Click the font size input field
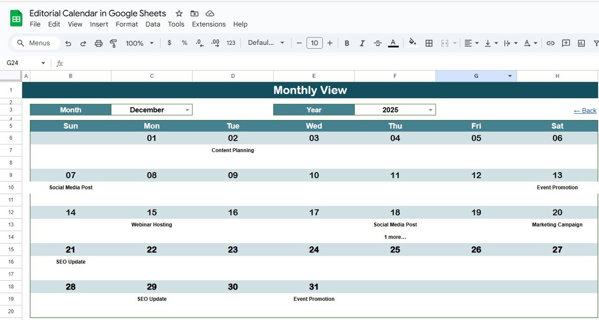Screen dimensions: 599x320 (x=314, y=43)
